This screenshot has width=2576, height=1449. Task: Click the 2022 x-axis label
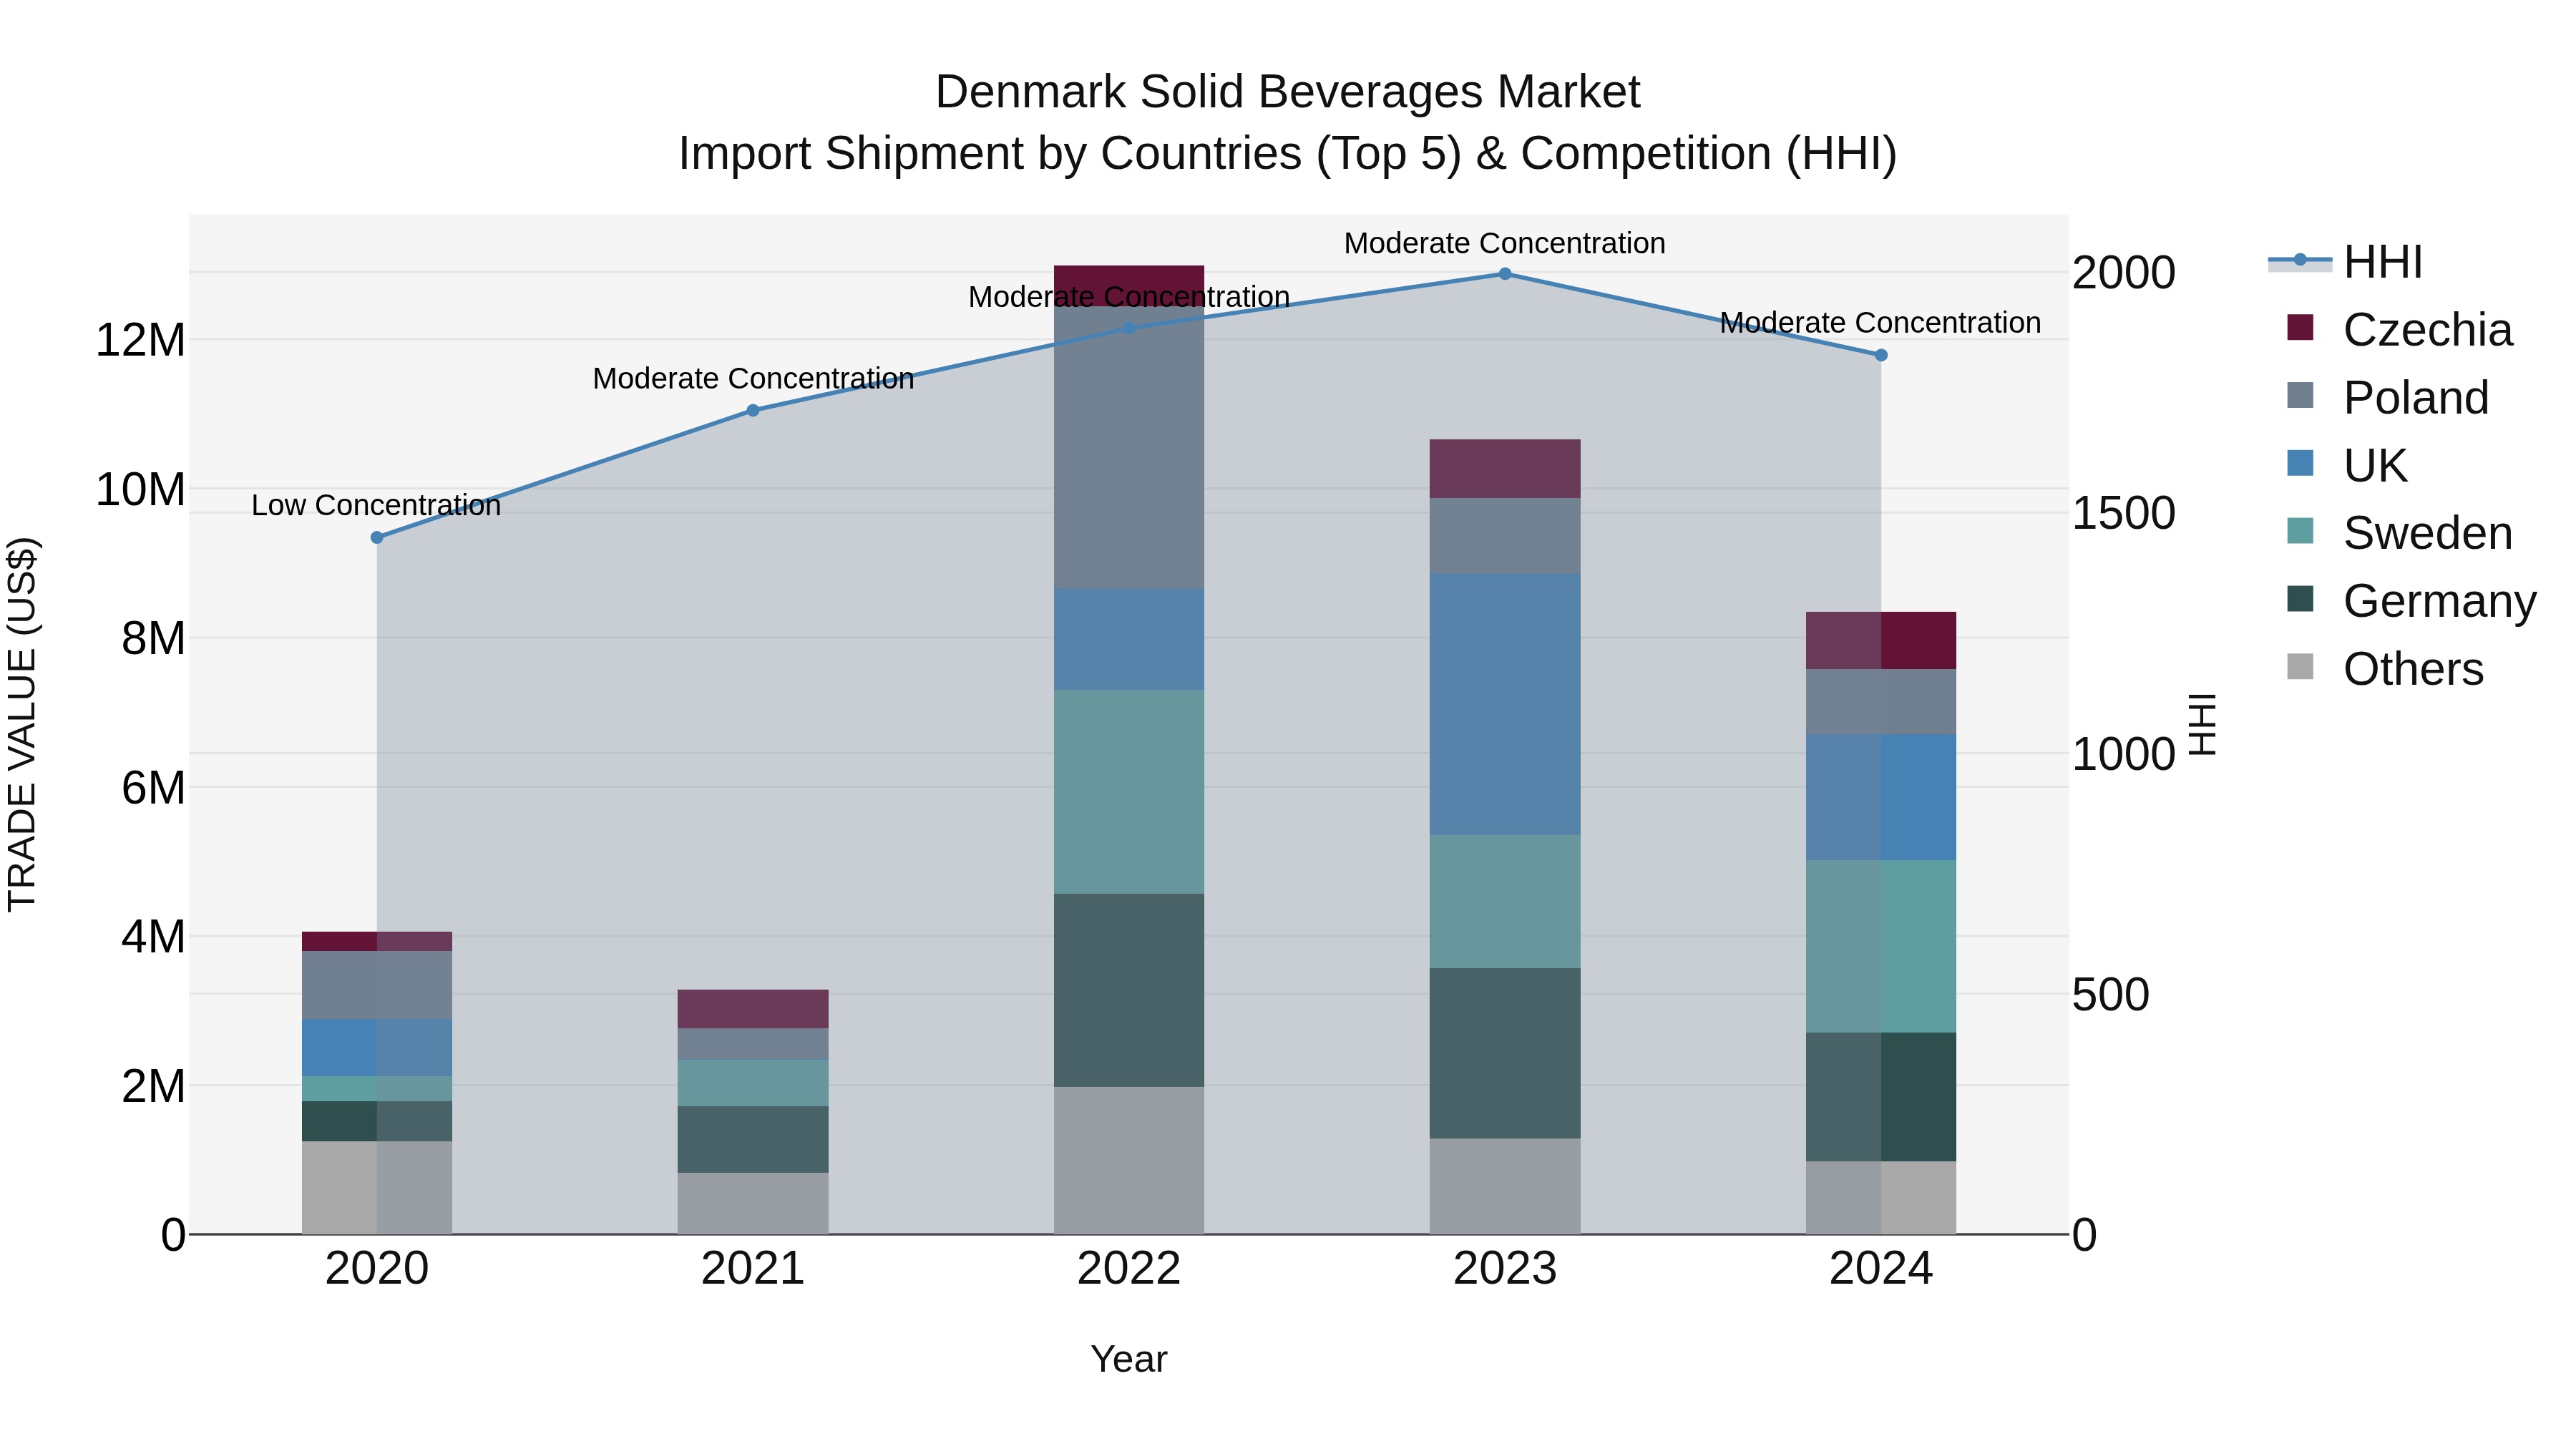(1129, 1268)
